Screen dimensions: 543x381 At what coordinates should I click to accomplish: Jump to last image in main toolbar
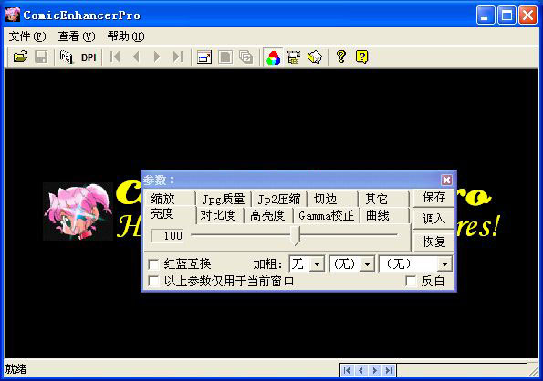[x=178, y=57]
